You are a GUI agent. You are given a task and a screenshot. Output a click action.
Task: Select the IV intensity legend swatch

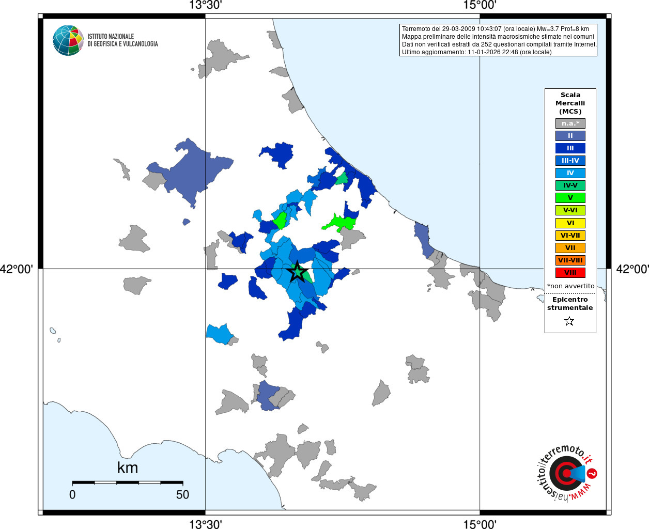pos(570,173)
